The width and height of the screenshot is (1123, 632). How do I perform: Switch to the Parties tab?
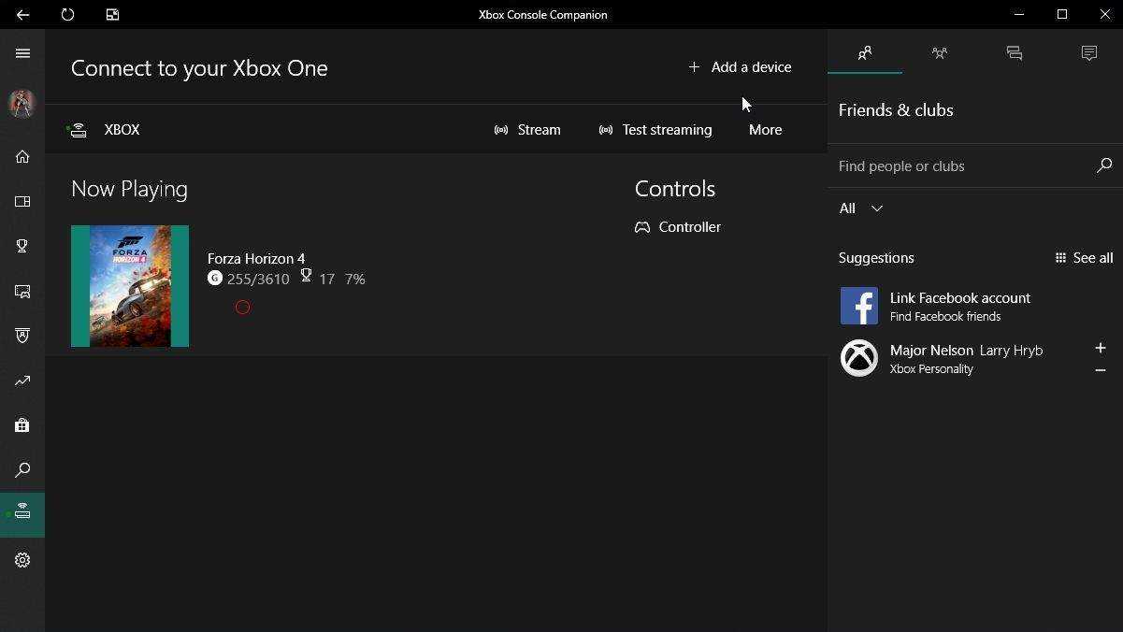(x=940, y=53)
